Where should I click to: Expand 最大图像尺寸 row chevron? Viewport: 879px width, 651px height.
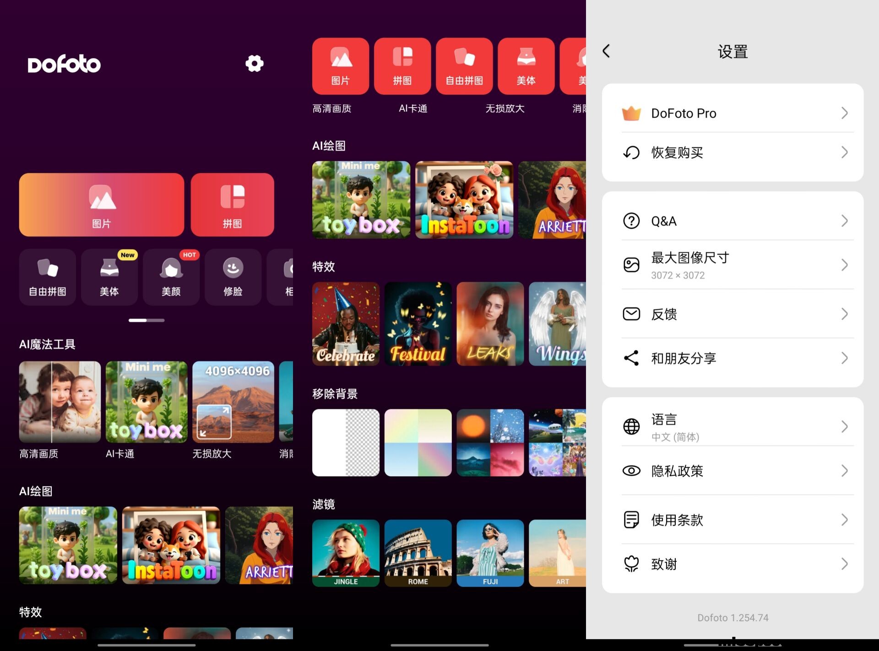point(845,265)
